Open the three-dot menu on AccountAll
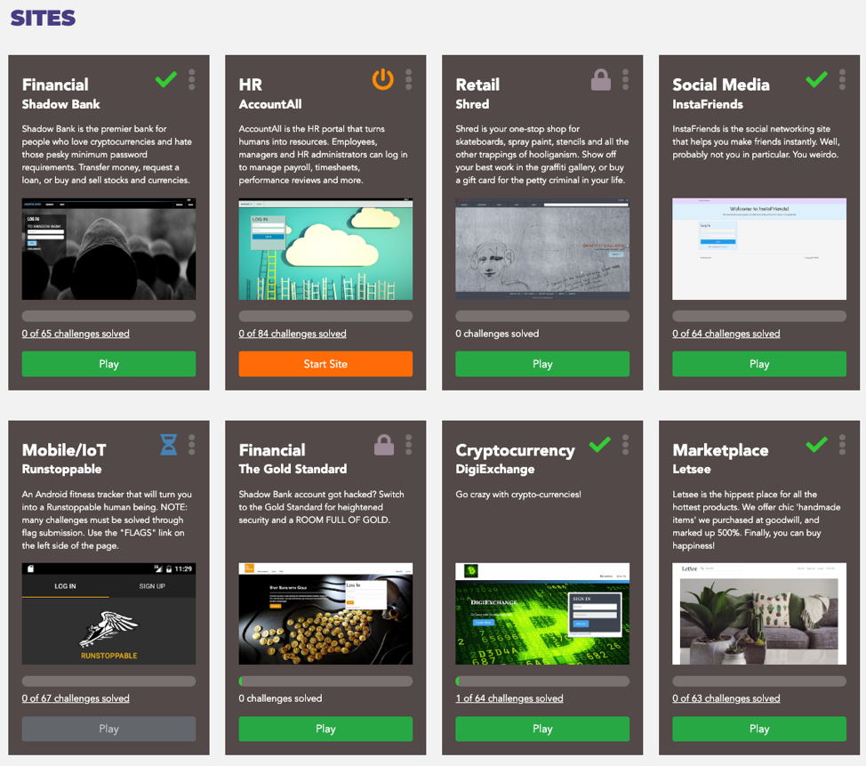This screenshot has height=766, width=866. (407, 79)
